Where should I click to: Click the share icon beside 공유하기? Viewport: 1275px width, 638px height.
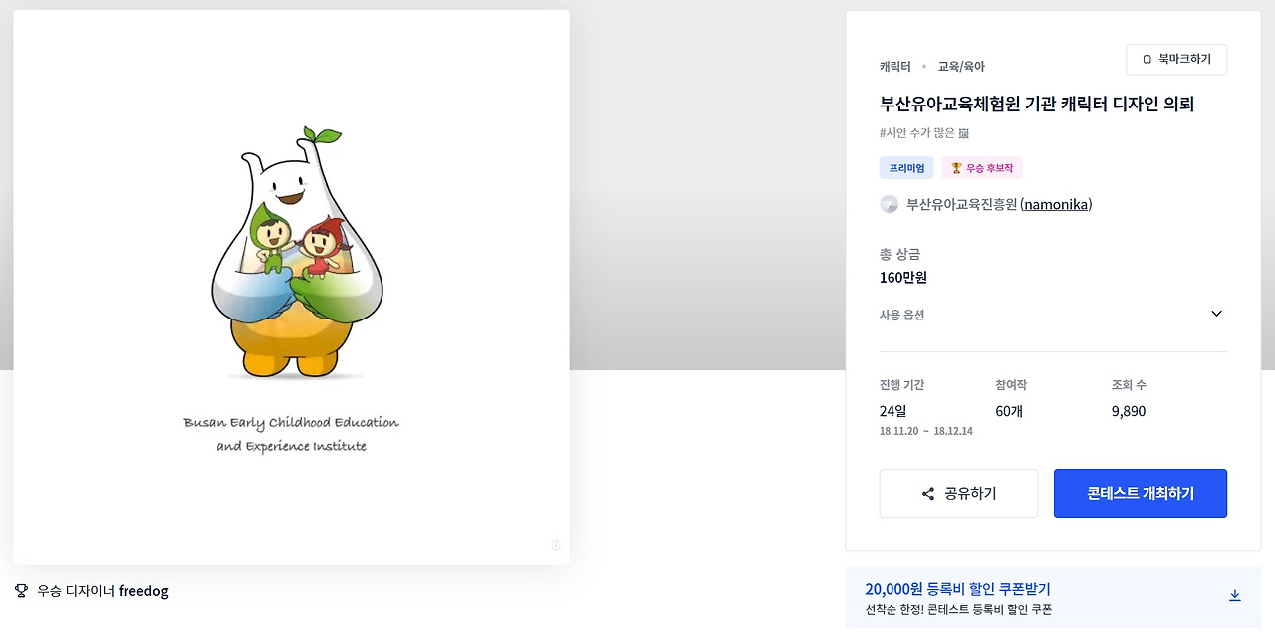[x=928, y=494]
